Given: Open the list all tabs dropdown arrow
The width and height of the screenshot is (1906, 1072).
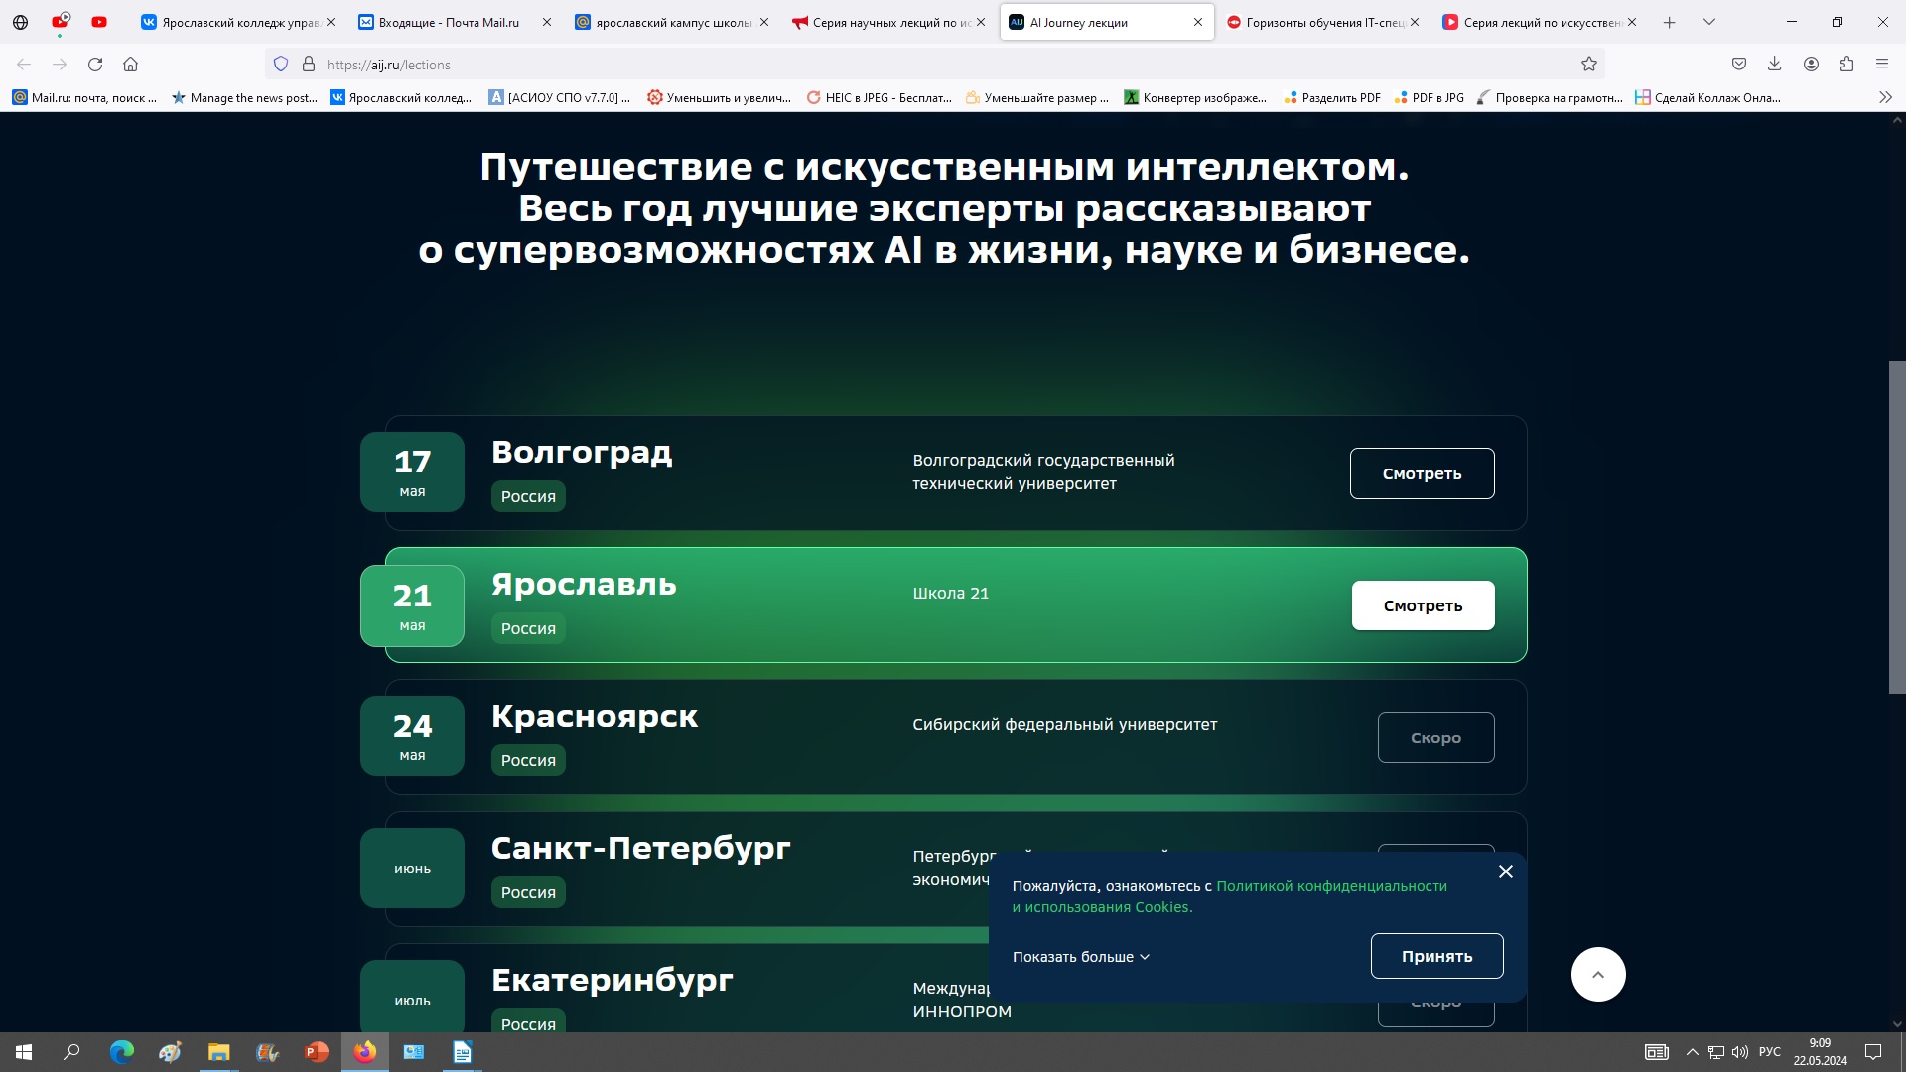Looking at the screenshot, I should pos(1709,22).
